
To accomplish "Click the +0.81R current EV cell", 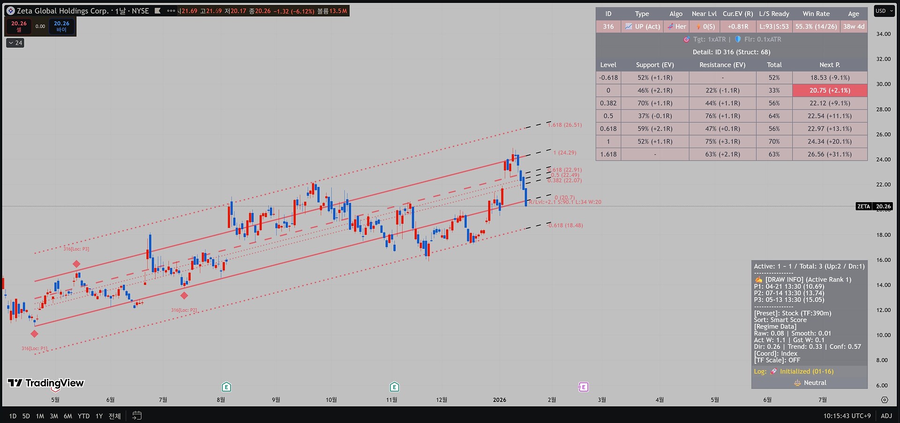I will pyautogui.click(x=738, y=27).
